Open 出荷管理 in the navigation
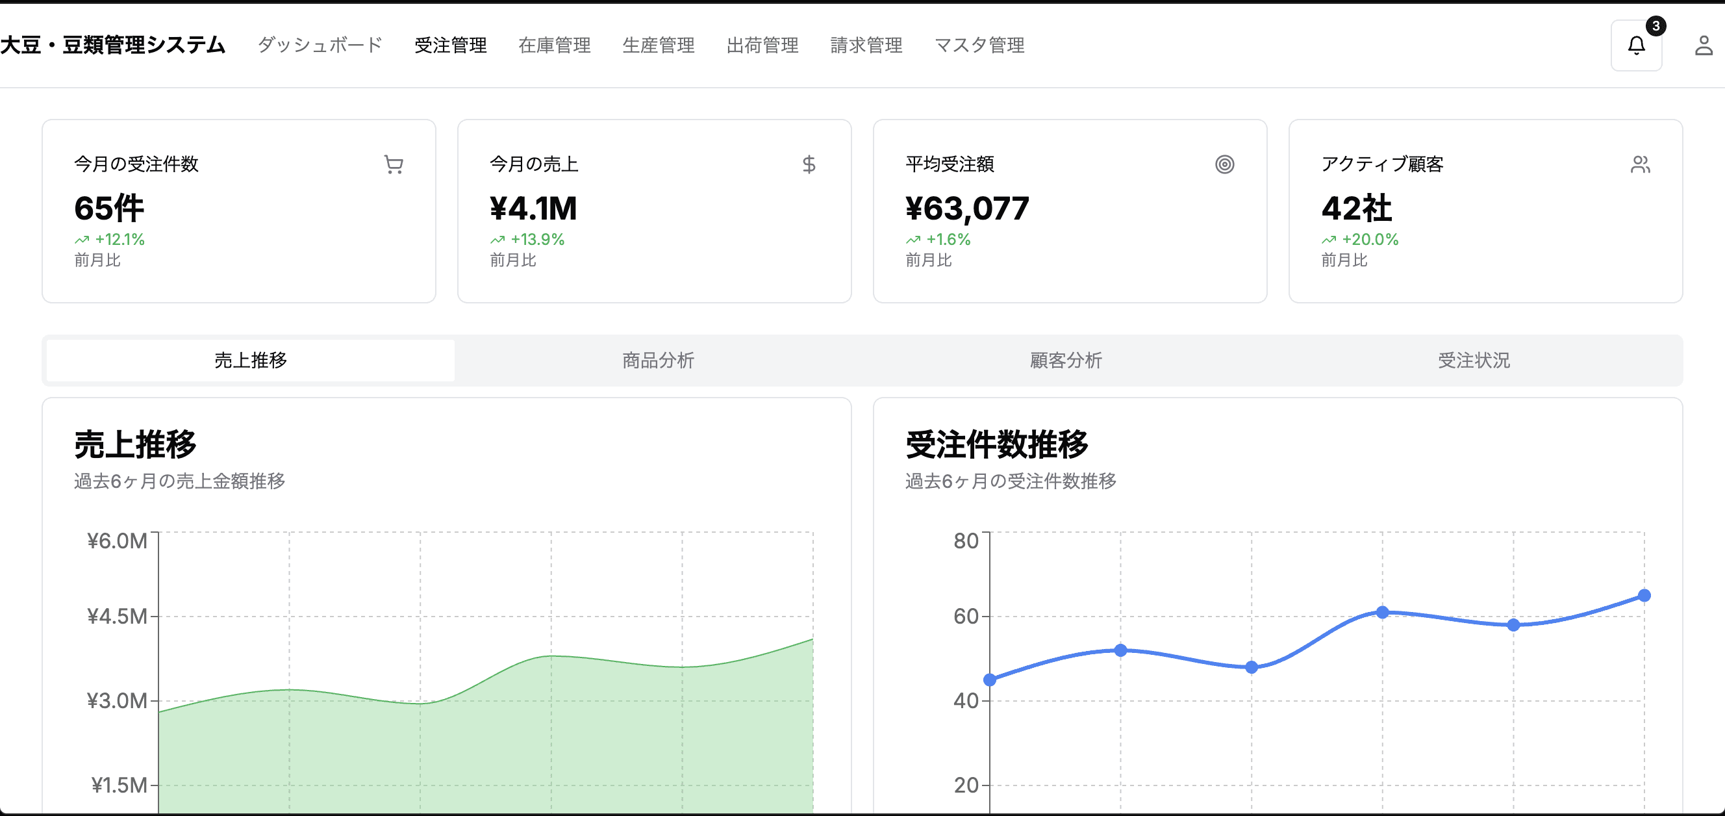Screen dimensions: 1725x816 point(762,45)
